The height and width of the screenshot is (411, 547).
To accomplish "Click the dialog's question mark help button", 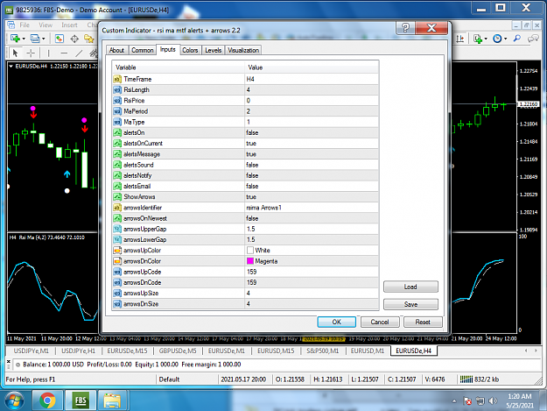I will (405, 27).
